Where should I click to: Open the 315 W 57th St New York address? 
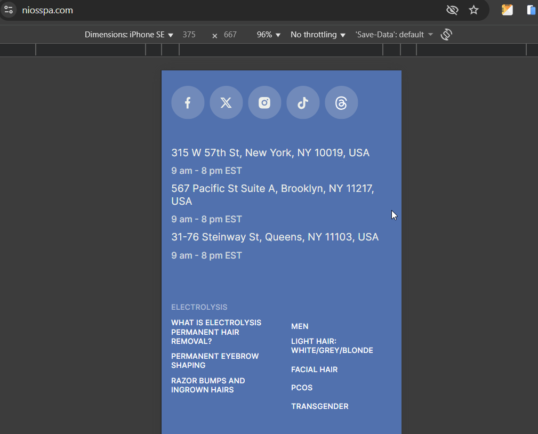[x=270, y=152]
